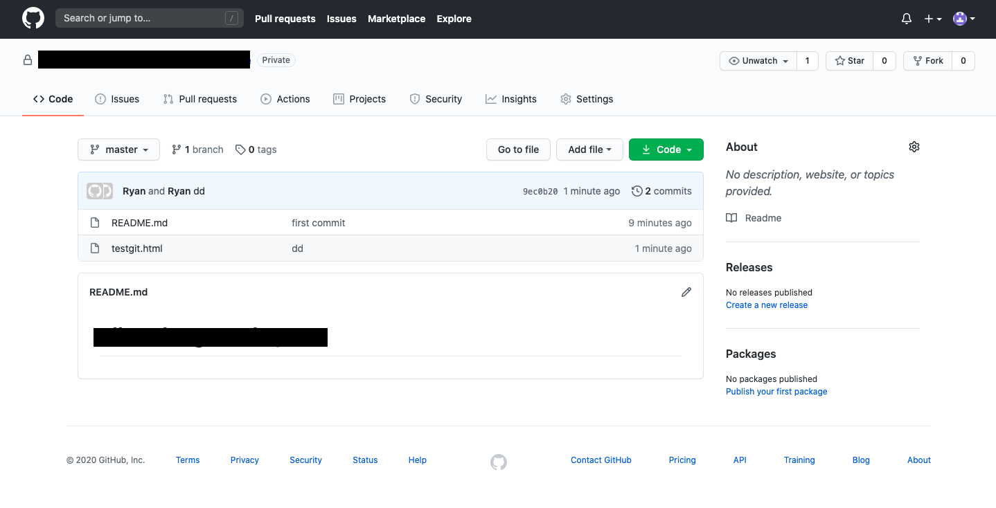Click the forks count 0
Screen dimensions: 996x508
pyautogui.click(x=963, y=61)
